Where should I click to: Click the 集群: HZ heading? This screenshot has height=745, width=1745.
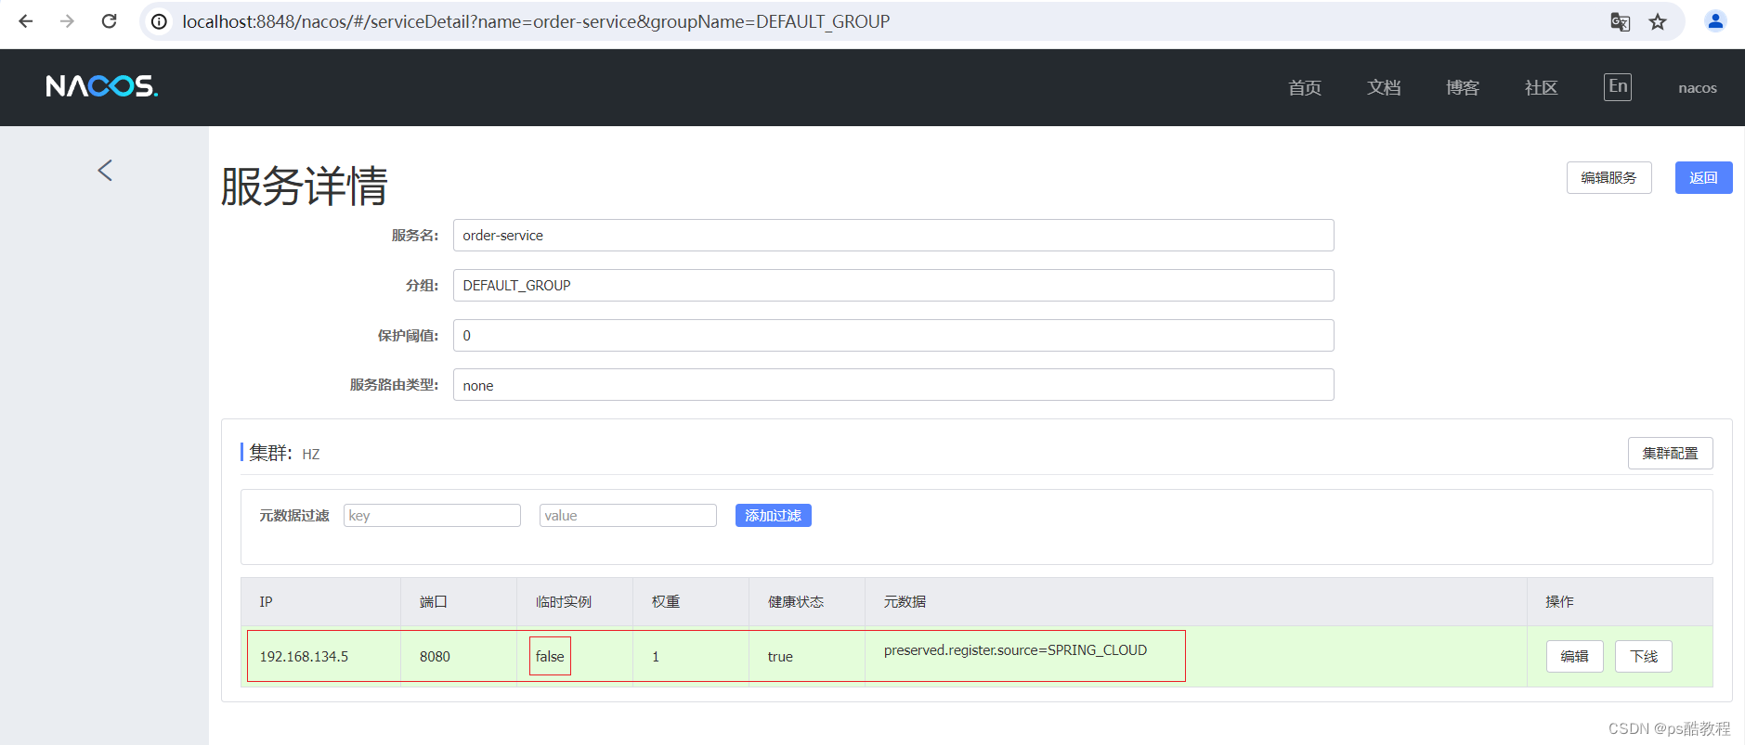tap(283, 453)
